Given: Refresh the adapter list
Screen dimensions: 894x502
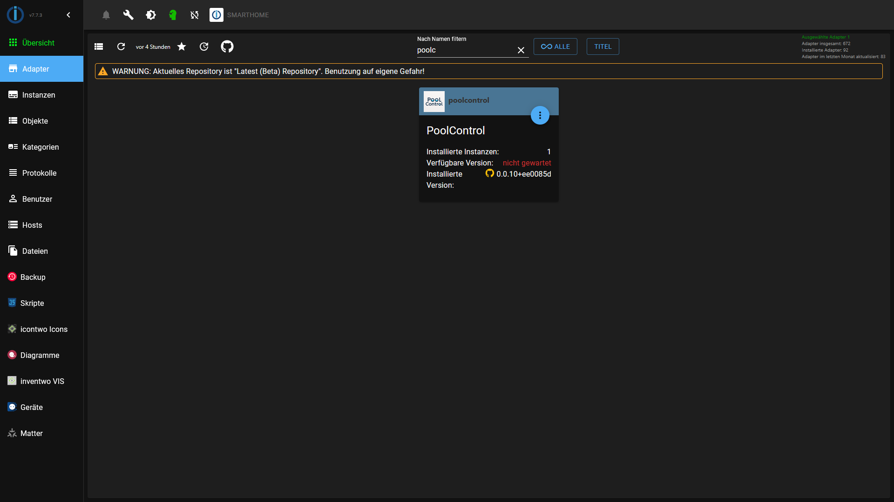Looking at the screenshot, I should (x=121, y=46).
